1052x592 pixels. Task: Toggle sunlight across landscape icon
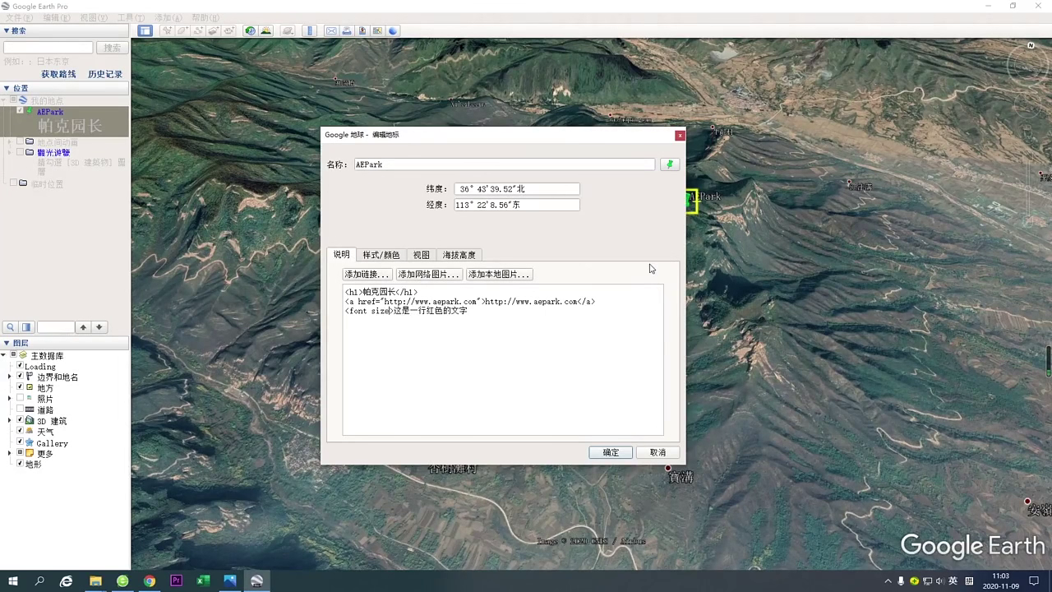265,30
